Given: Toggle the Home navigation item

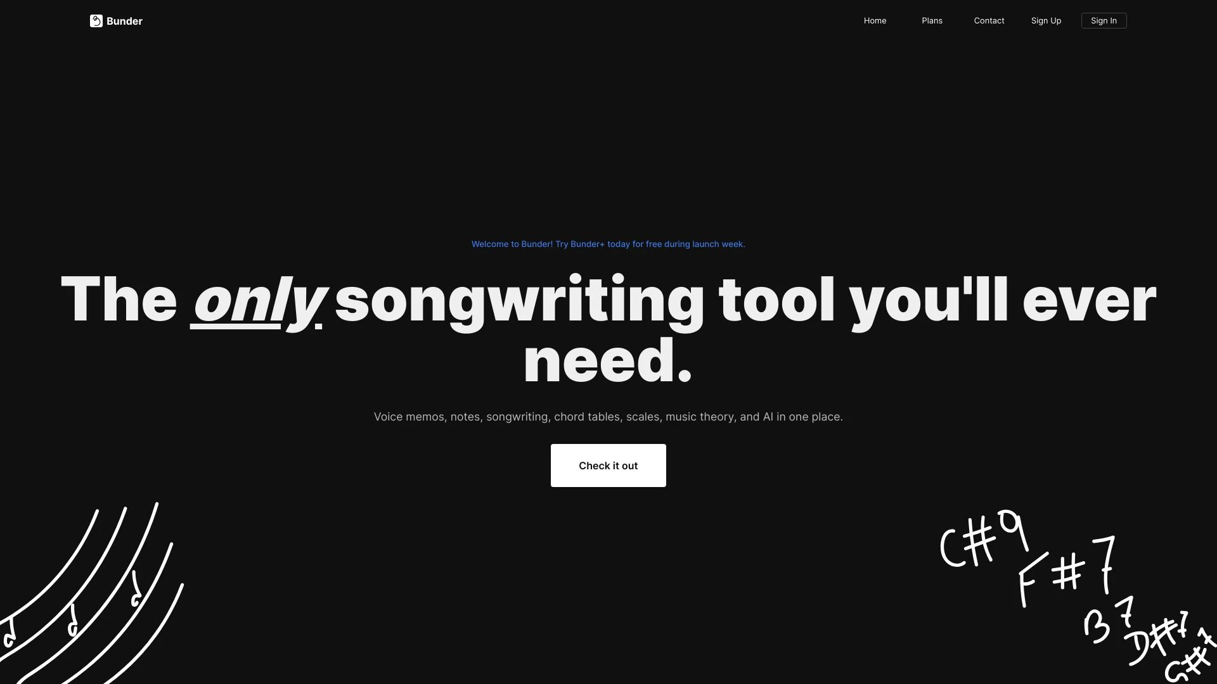Looking at the screenshot, I should coord(874,20).
